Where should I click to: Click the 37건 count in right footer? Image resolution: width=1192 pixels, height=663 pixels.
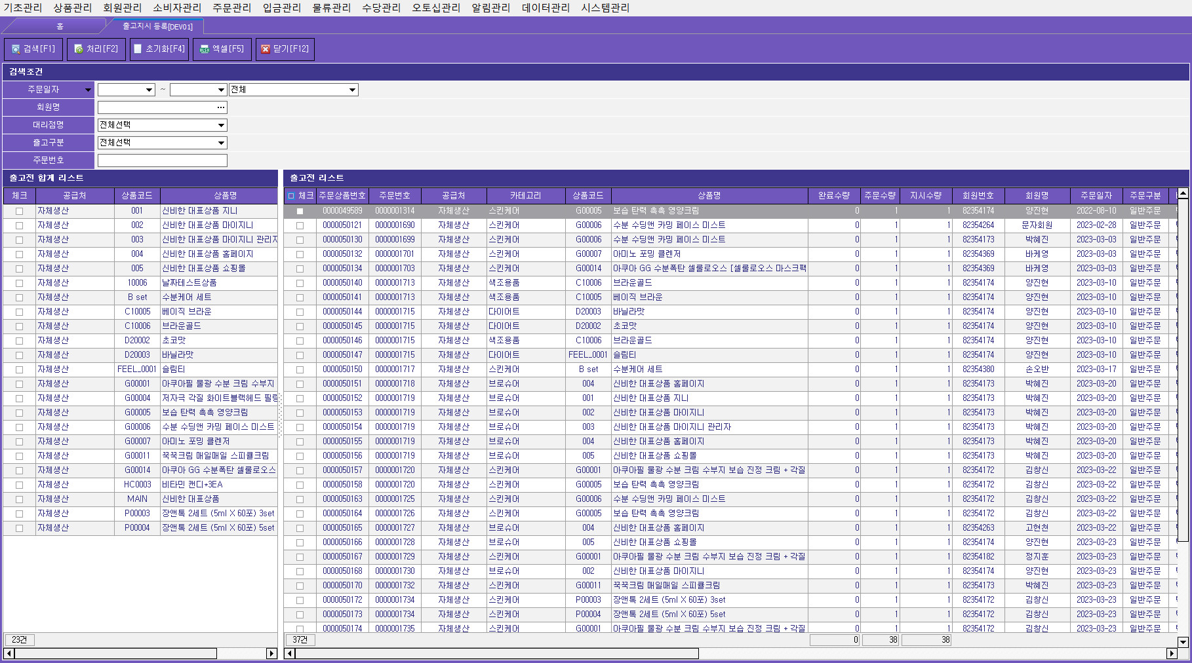[x=300, y=640]
